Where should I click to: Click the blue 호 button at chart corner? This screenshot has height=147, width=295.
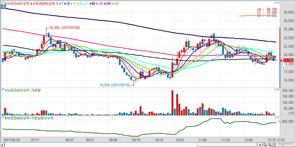point(3,6)
